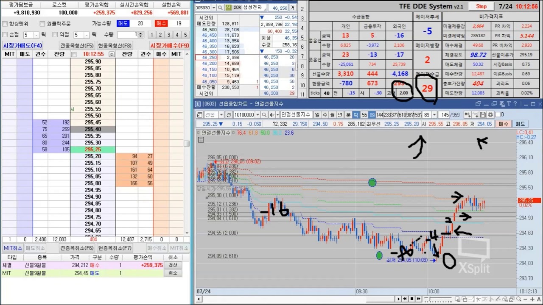Click the chart rewind button
543x305 pixels.
point(405,299)
